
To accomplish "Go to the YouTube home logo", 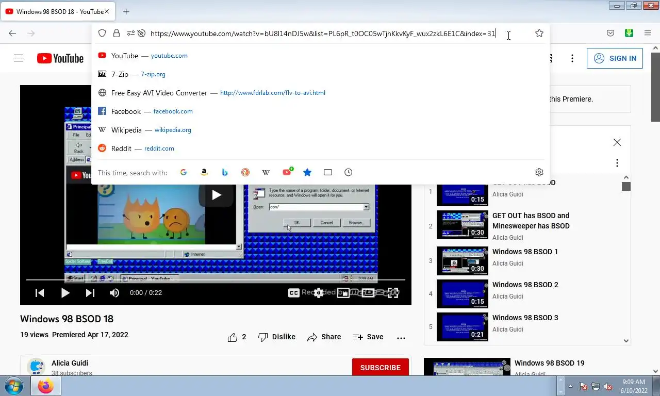I will [60, 58].
